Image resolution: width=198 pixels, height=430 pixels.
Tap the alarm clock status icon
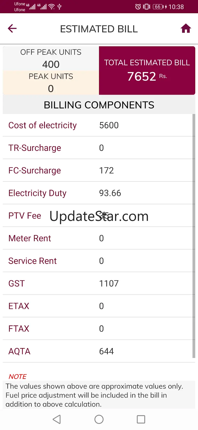point(138,7)
